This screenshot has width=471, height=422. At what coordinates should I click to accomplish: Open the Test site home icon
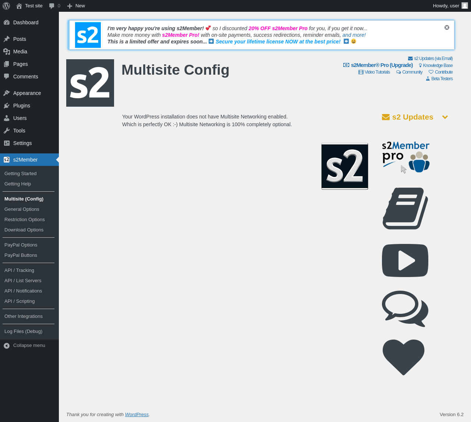pos(19,6)
